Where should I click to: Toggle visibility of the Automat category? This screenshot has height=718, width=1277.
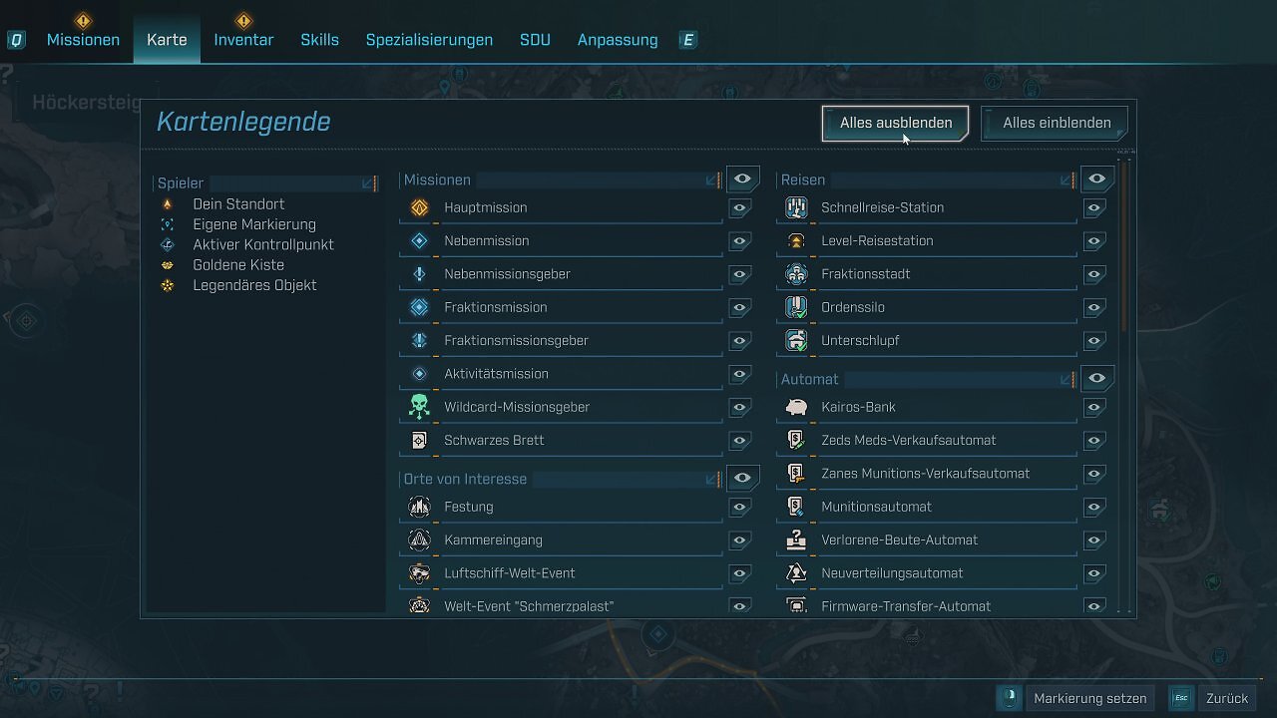[1096, 379]
